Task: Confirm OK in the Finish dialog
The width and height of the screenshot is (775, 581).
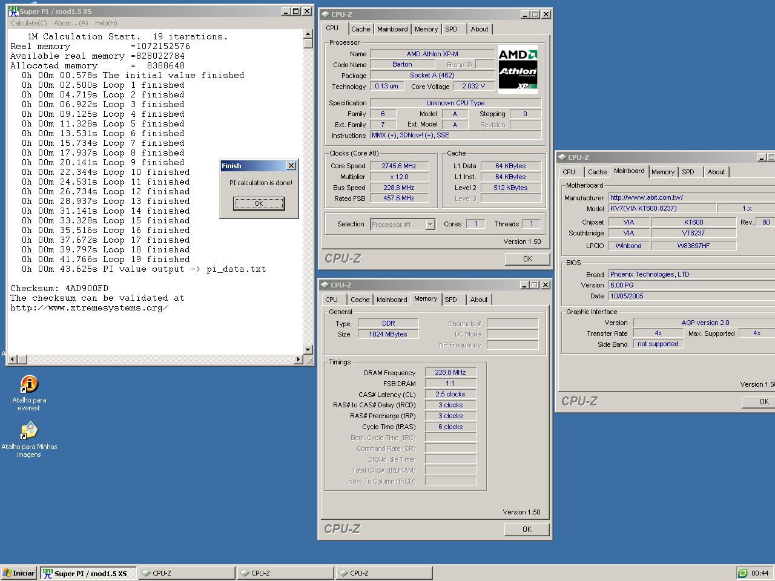Action: 259,203
